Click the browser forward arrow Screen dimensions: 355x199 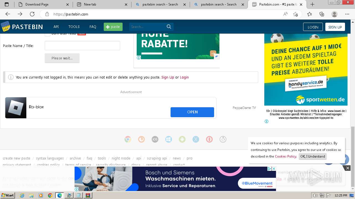(20, 14)
